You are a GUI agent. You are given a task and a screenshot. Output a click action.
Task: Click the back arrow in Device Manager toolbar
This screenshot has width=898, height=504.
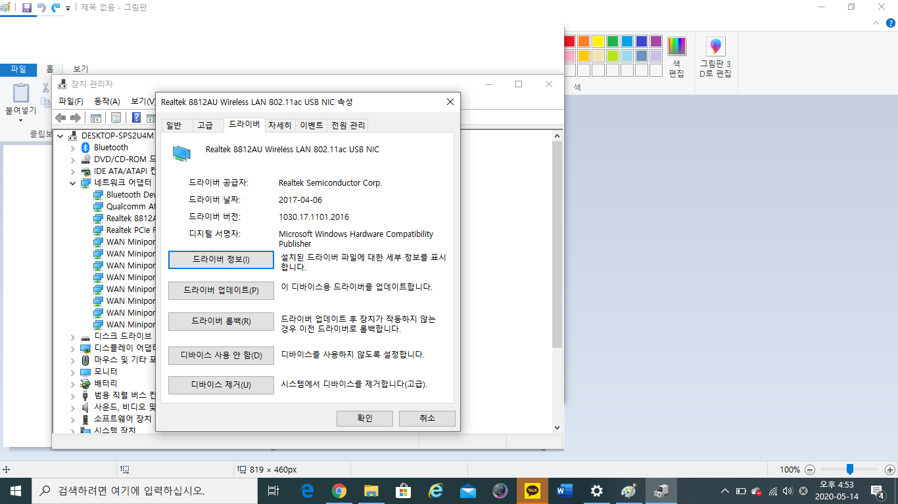pos(60,117)
